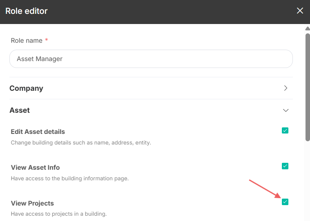The image size is (310, 221).
Task: Uncheck the View Projects checkbox
Action: 285,202
